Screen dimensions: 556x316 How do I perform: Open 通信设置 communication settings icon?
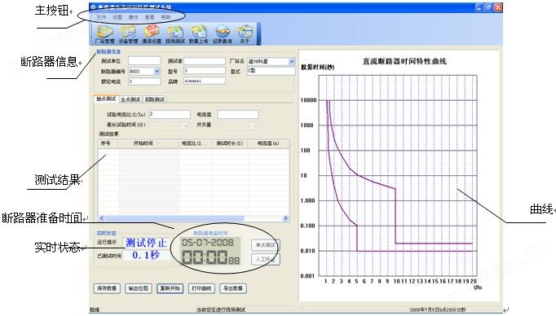click(152, 34)
